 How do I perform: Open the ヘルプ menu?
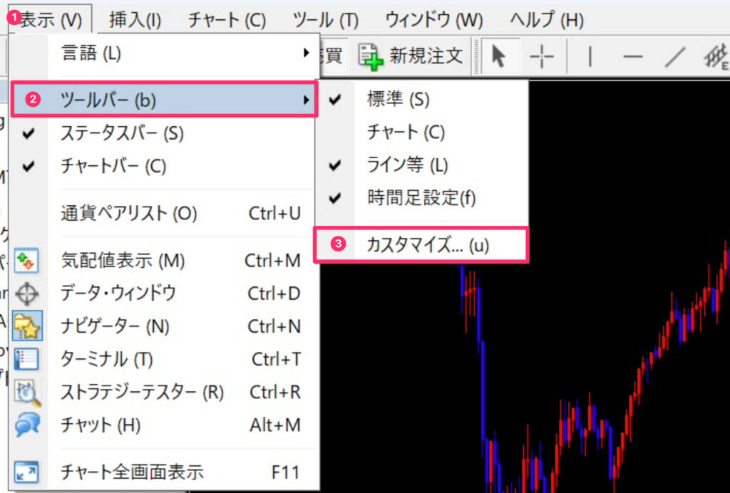point(547,20)
